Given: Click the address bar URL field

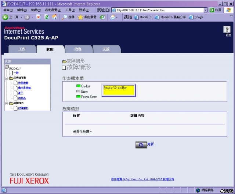Looking at the screenshot, I should coord(160,10).
